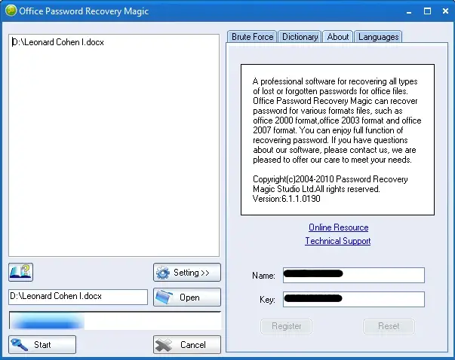The height and width of the screenshot is (360, 455).
Task: Open the Languages tab
Action: click(378, 37)
